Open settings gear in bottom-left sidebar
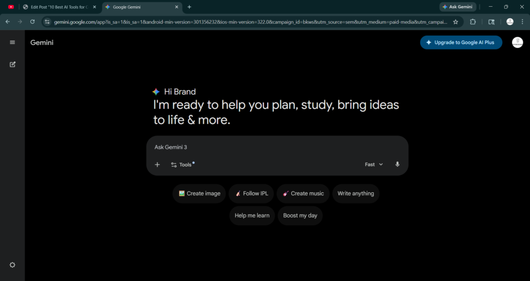The image size is (530, 281). (x=12, y=265)
